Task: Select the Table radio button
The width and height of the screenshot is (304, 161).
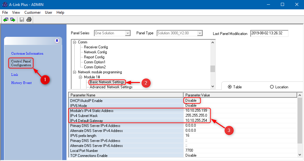Action: (230, 87)
